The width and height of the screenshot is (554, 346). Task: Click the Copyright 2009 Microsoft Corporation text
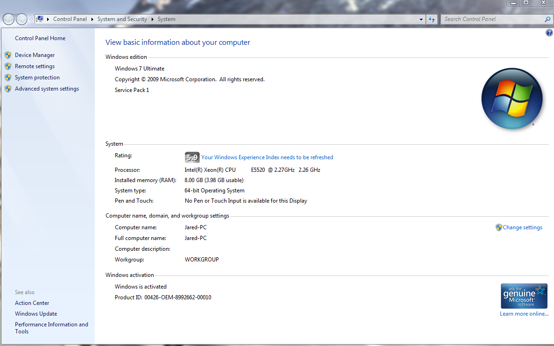(190, 79)
